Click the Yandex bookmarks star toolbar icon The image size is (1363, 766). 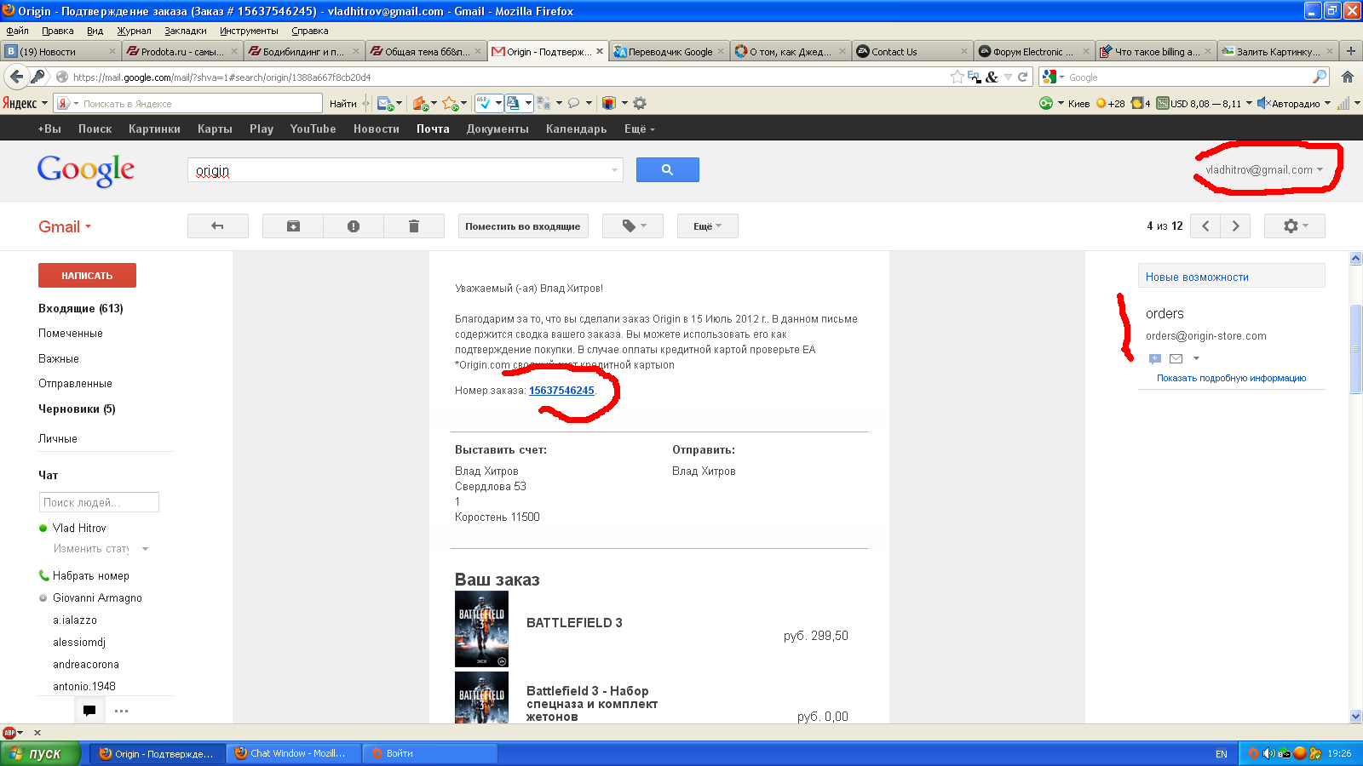point(451,104)
